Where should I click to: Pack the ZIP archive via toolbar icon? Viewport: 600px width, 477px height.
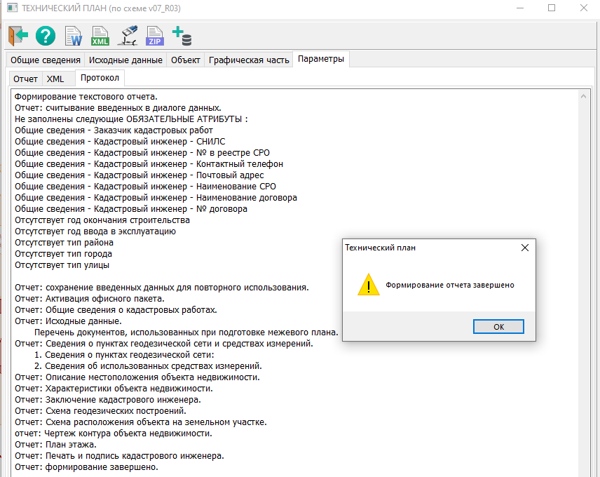(x=154, y=35)
